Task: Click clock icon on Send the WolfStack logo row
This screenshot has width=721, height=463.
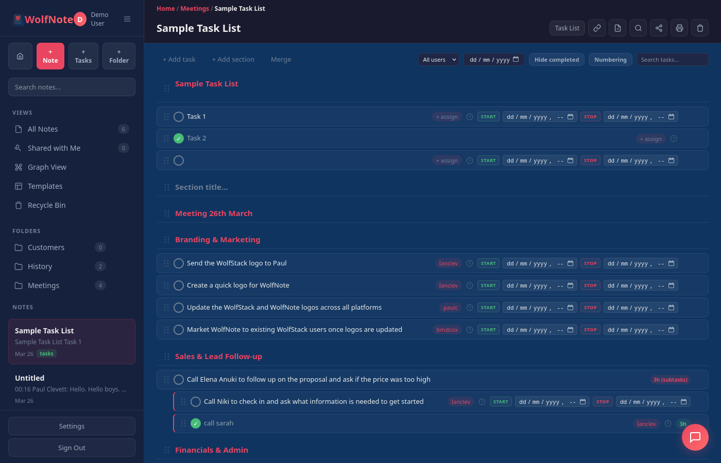Action: click(x=470, y=263)
